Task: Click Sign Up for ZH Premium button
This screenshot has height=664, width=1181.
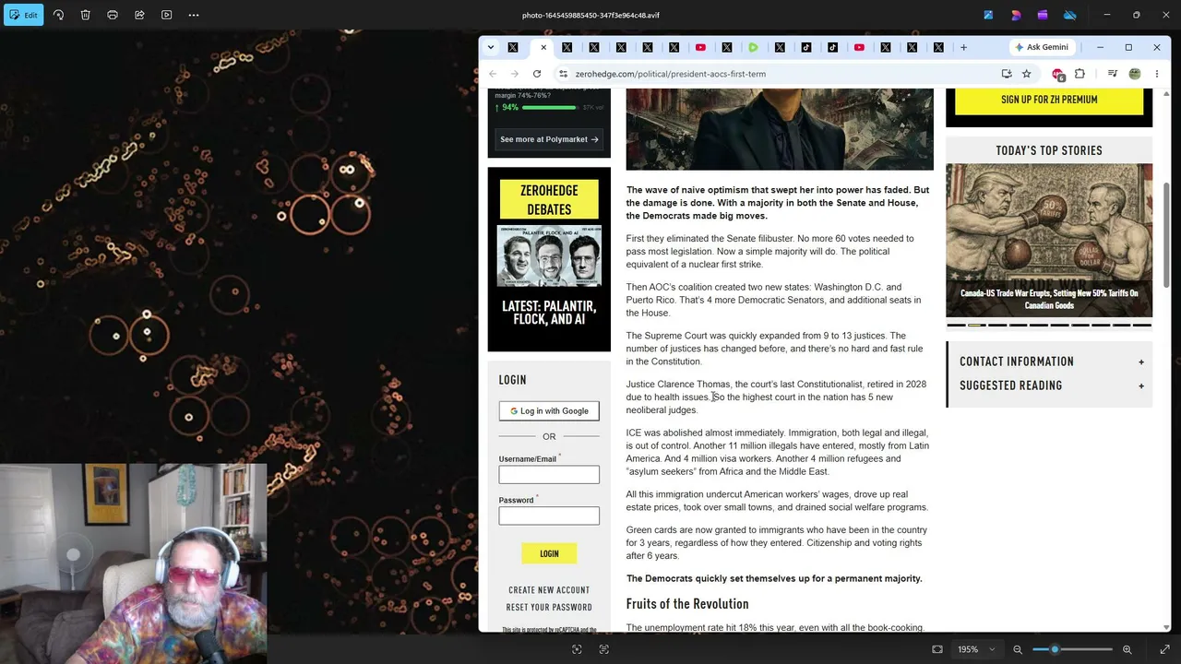Action: pos(1049,100)
